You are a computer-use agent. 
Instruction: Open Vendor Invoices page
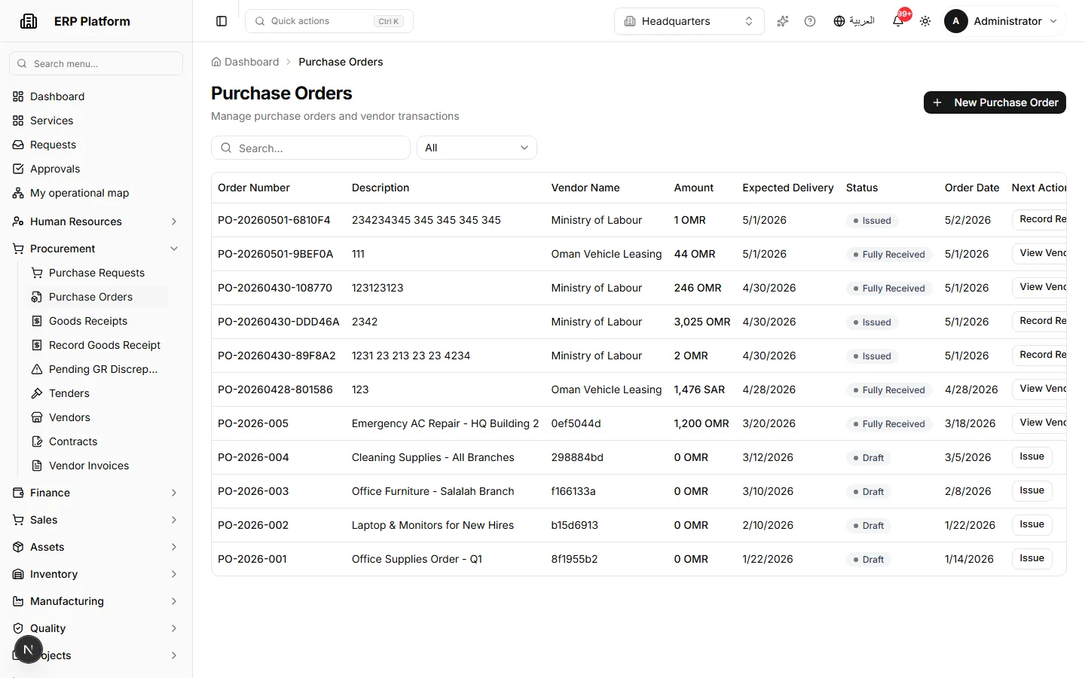click(x=96, y=466)
